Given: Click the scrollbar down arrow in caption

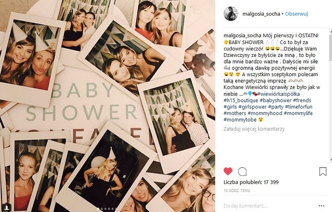Looking at the screenshot, I should coord(331,160).
